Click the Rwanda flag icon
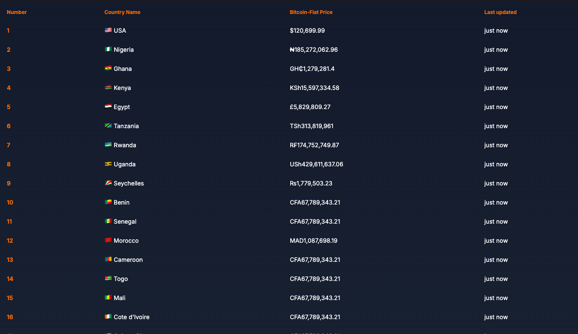Viewport: 578px width, 334px height. click(x=108, y=145)
